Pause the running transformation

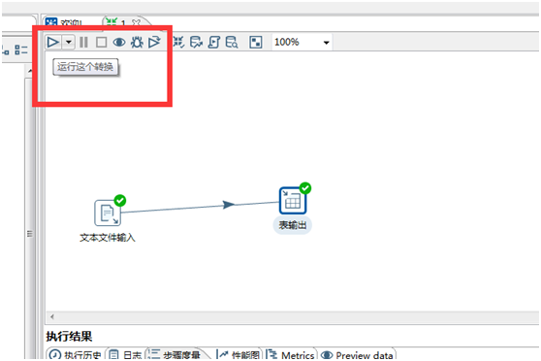tap(83, 42)
